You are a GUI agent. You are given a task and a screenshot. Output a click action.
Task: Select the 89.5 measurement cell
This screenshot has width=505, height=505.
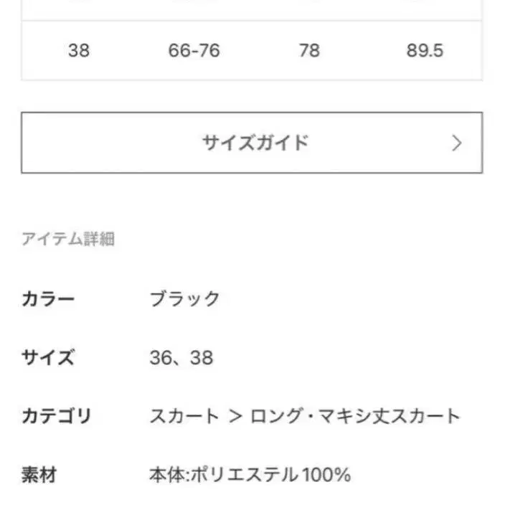coord(425,52)
